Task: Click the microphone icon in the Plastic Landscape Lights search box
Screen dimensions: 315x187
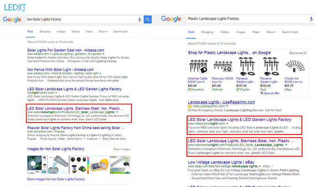Action: pyautogui.click(x=311, y=19)
